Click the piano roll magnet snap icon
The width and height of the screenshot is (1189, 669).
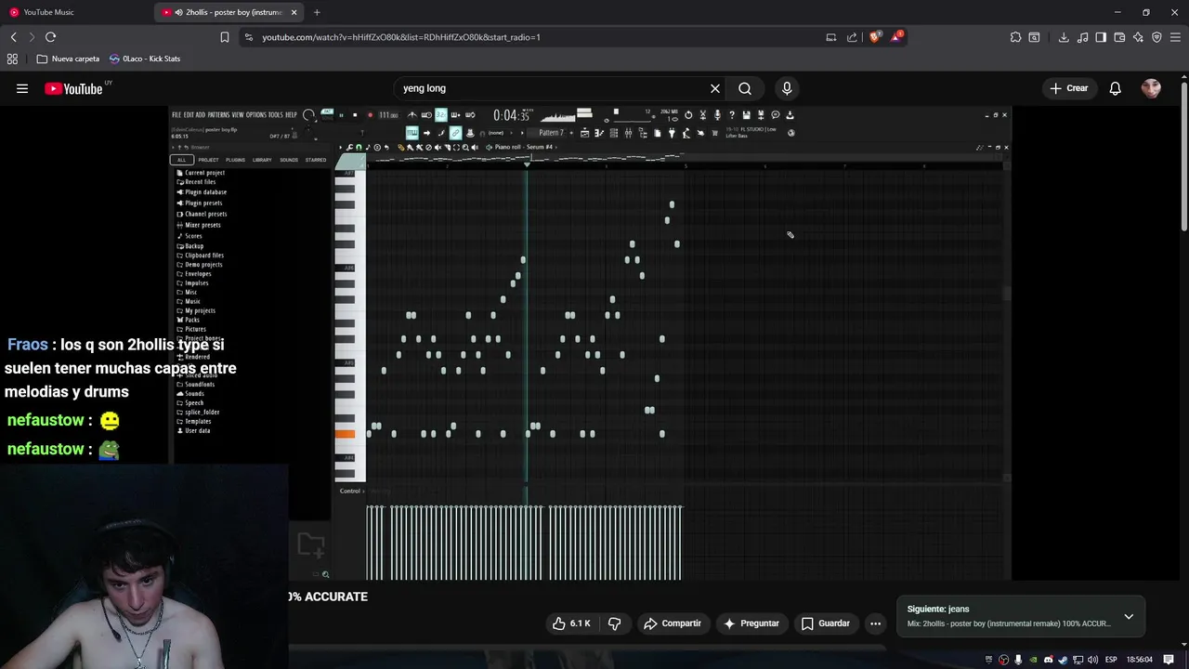tap(359, 147)
